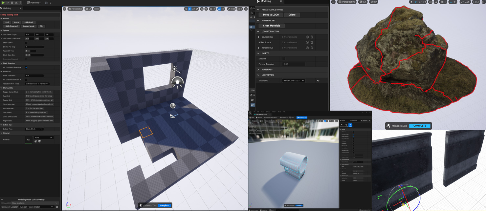Viewport: 486px width, 211px height.
Task: Open Modeling Mode Quick Settings gear icon
Action: pos(57,207)
